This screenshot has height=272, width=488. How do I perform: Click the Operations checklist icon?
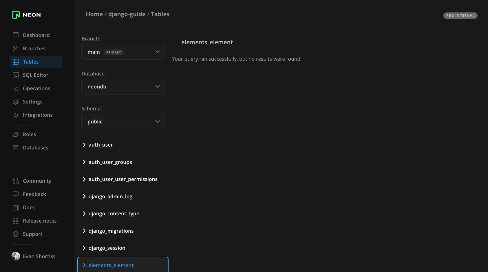pos(16,88)
